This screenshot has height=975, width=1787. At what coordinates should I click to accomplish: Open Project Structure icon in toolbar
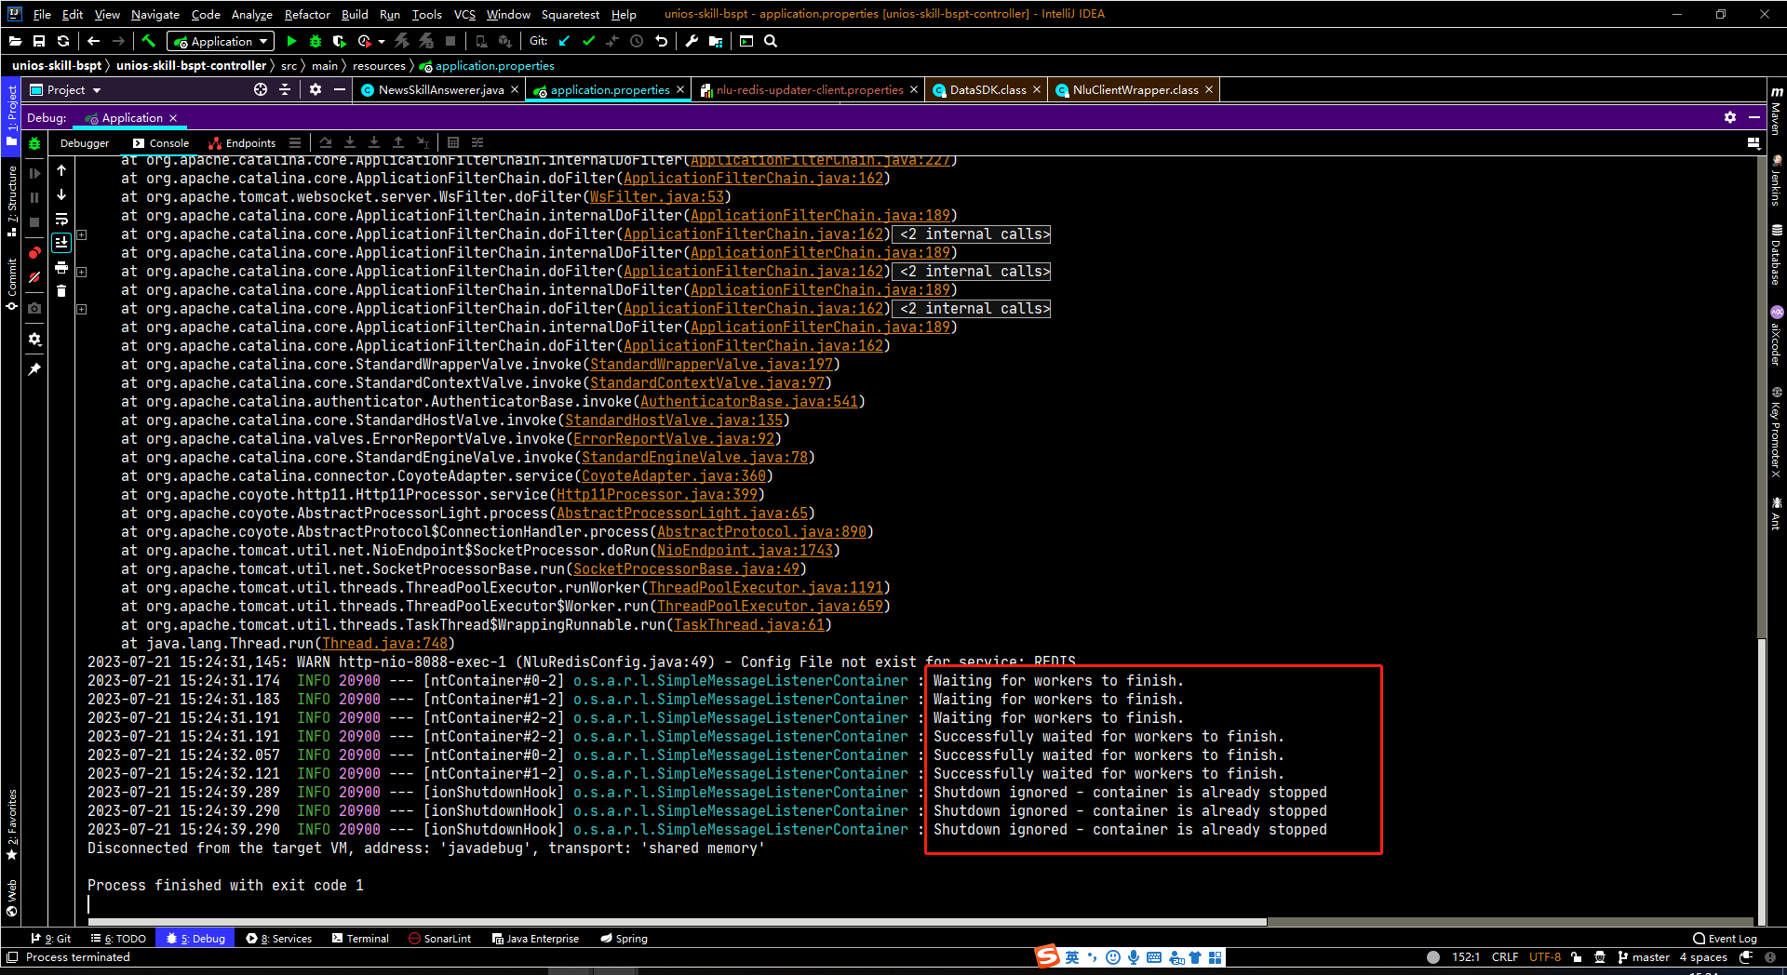tap(715, 41)
